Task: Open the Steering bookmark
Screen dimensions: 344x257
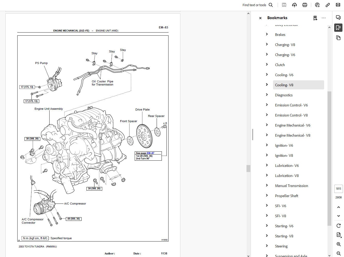Action: [281, 246]
